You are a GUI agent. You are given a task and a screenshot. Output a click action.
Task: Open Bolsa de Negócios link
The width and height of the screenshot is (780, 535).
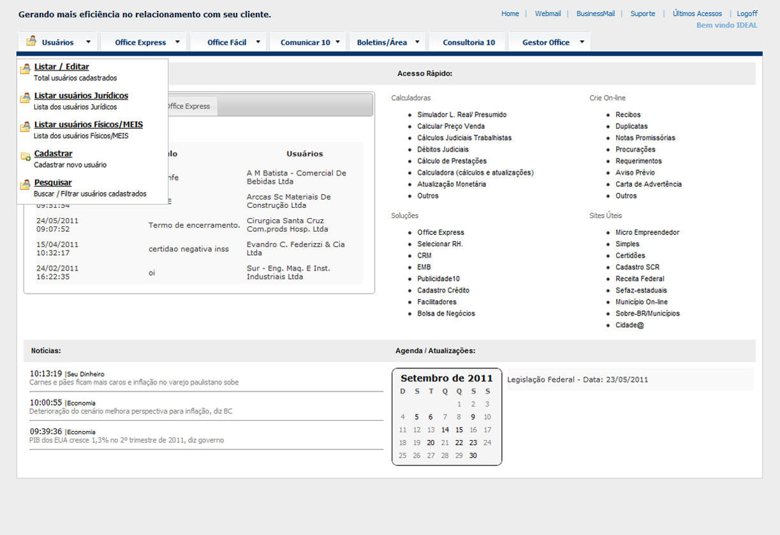(446, 314)
